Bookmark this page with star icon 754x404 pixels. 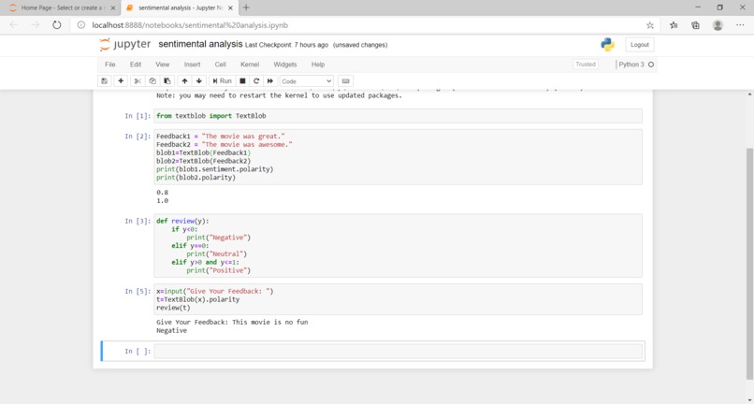[649, 25]
